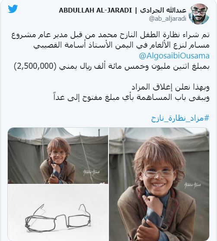Open Abdullah Al-Jaradi's profile avatar
The image size is (217, 241).
coord(199,14)
